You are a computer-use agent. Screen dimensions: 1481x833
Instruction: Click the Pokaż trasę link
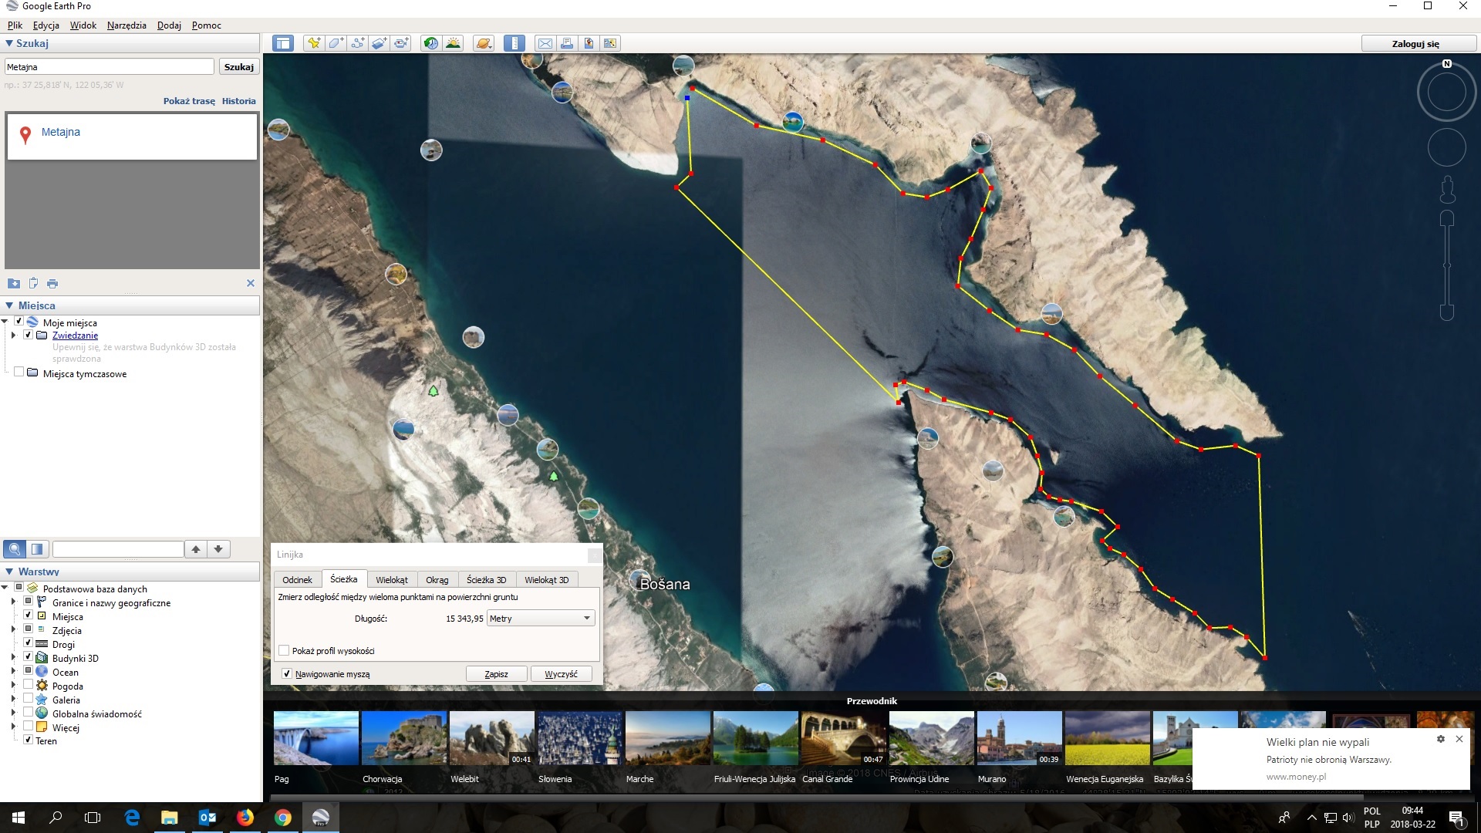(x=189, y=101)
